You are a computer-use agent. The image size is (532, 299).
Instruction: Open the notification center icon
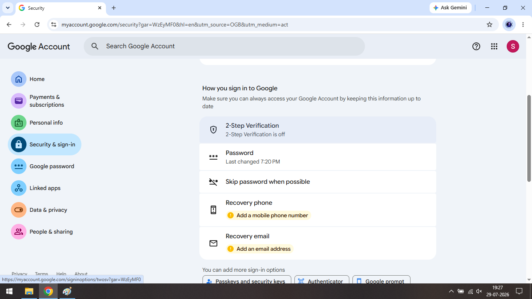519,291
